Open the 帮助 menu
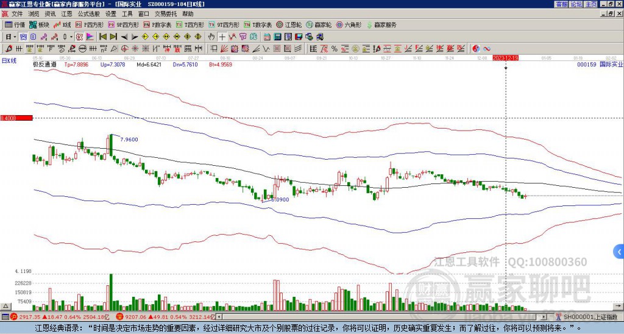 point(188,14)
